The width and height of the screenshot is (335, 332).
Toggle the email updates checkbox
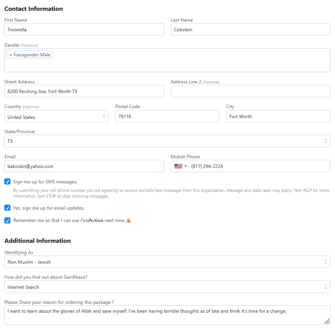coord(7,208)
